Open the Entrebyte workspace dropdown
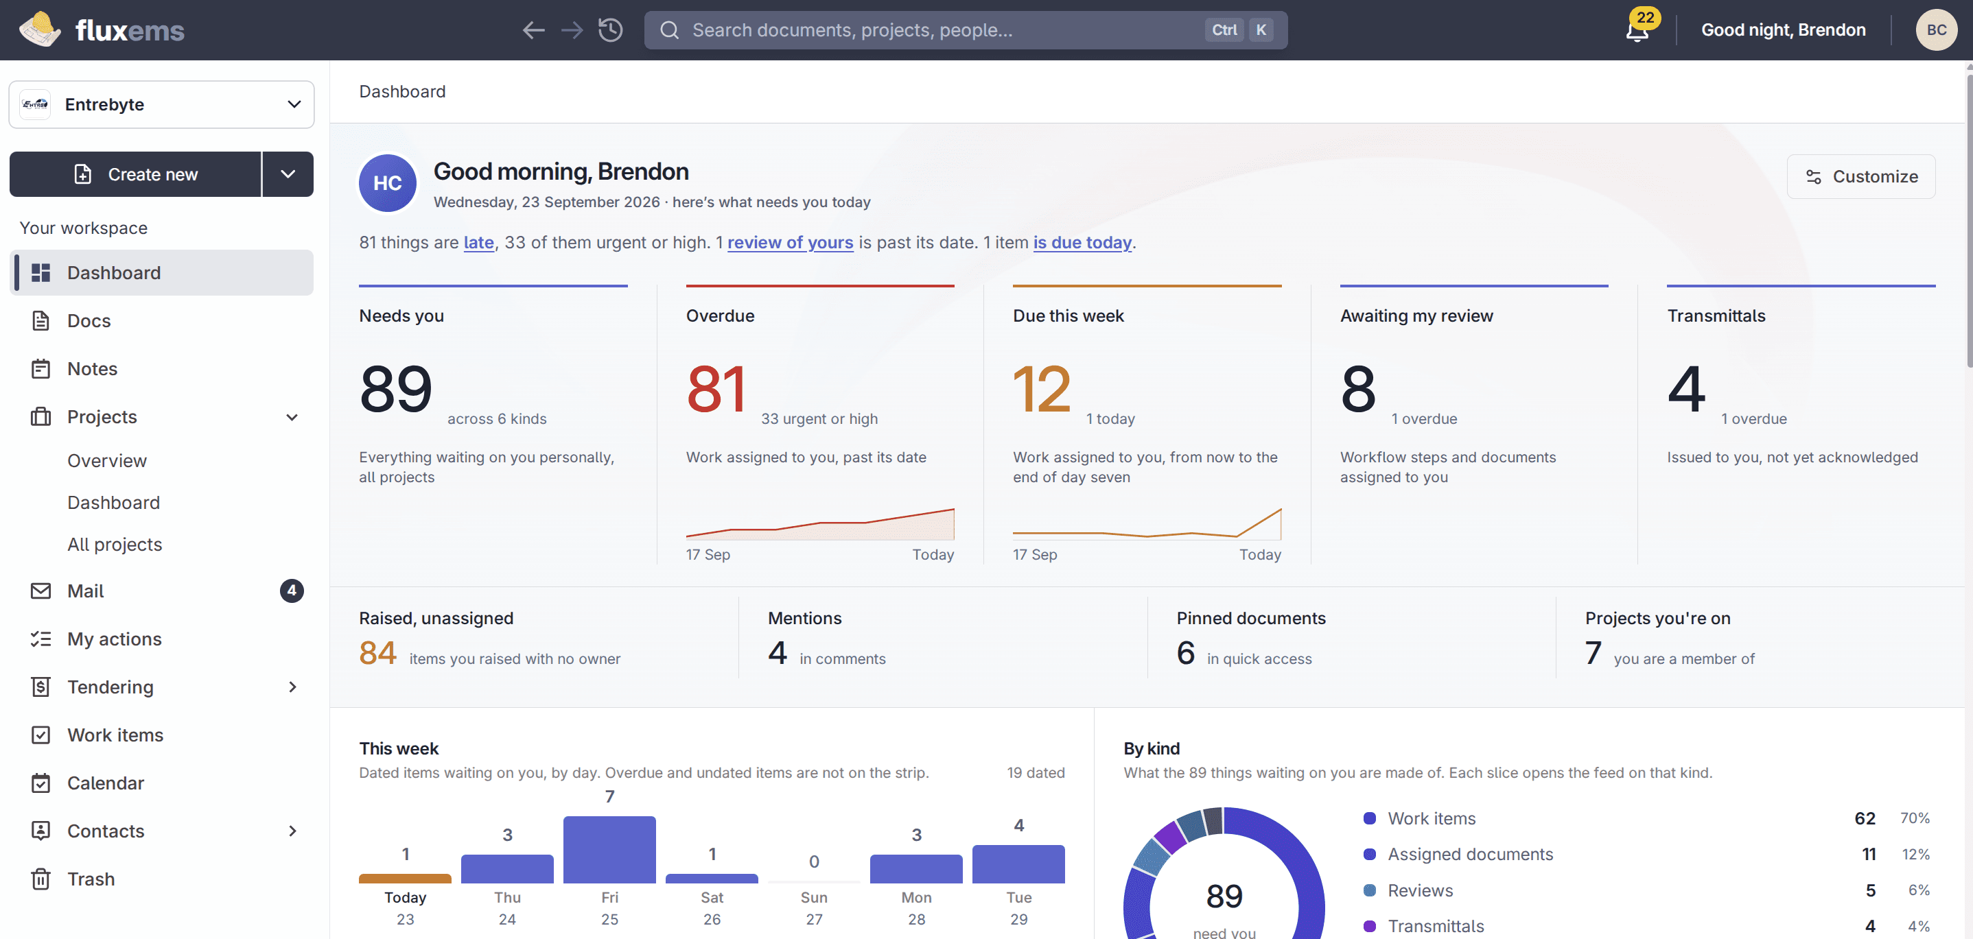 (161, 104)
